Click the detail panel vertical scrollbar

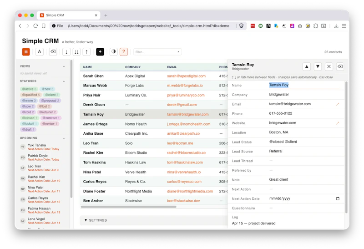tap(346, 147)
